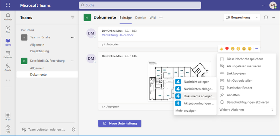Open Anrufe phone icon
The height and width of the screenshot is (136, 280).
pos(8,67)
